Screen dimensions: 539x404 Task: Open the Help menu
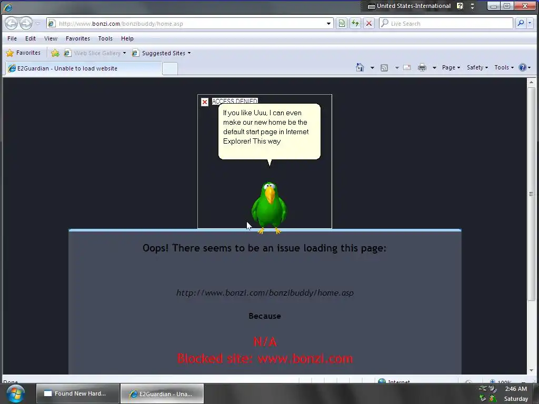[x=127, y=38]
